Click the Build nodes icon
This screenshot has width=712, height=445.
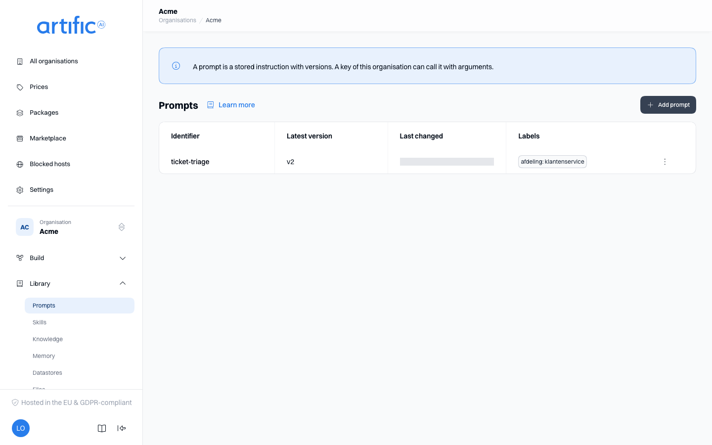pos(20,258)
